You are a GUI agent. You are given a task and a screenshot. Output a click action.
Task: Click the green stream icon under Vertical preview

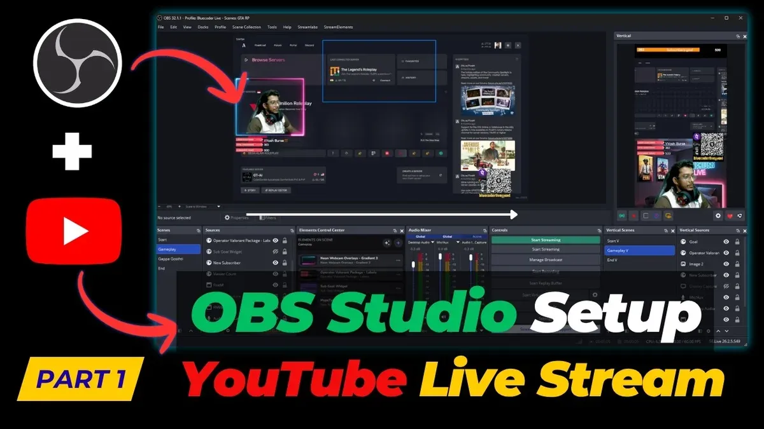tap(622, 216)
